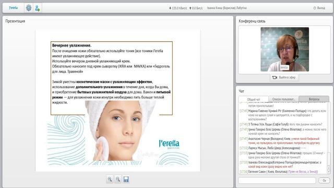Select Лариса Мисык chat message
The width and height of the screenshot is (334, 188).
click(x=283, y=148)
